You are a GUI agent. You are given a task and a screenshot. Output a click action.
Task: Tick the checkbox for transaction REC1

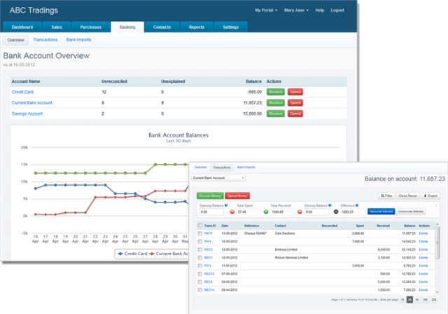click(200, 258)
